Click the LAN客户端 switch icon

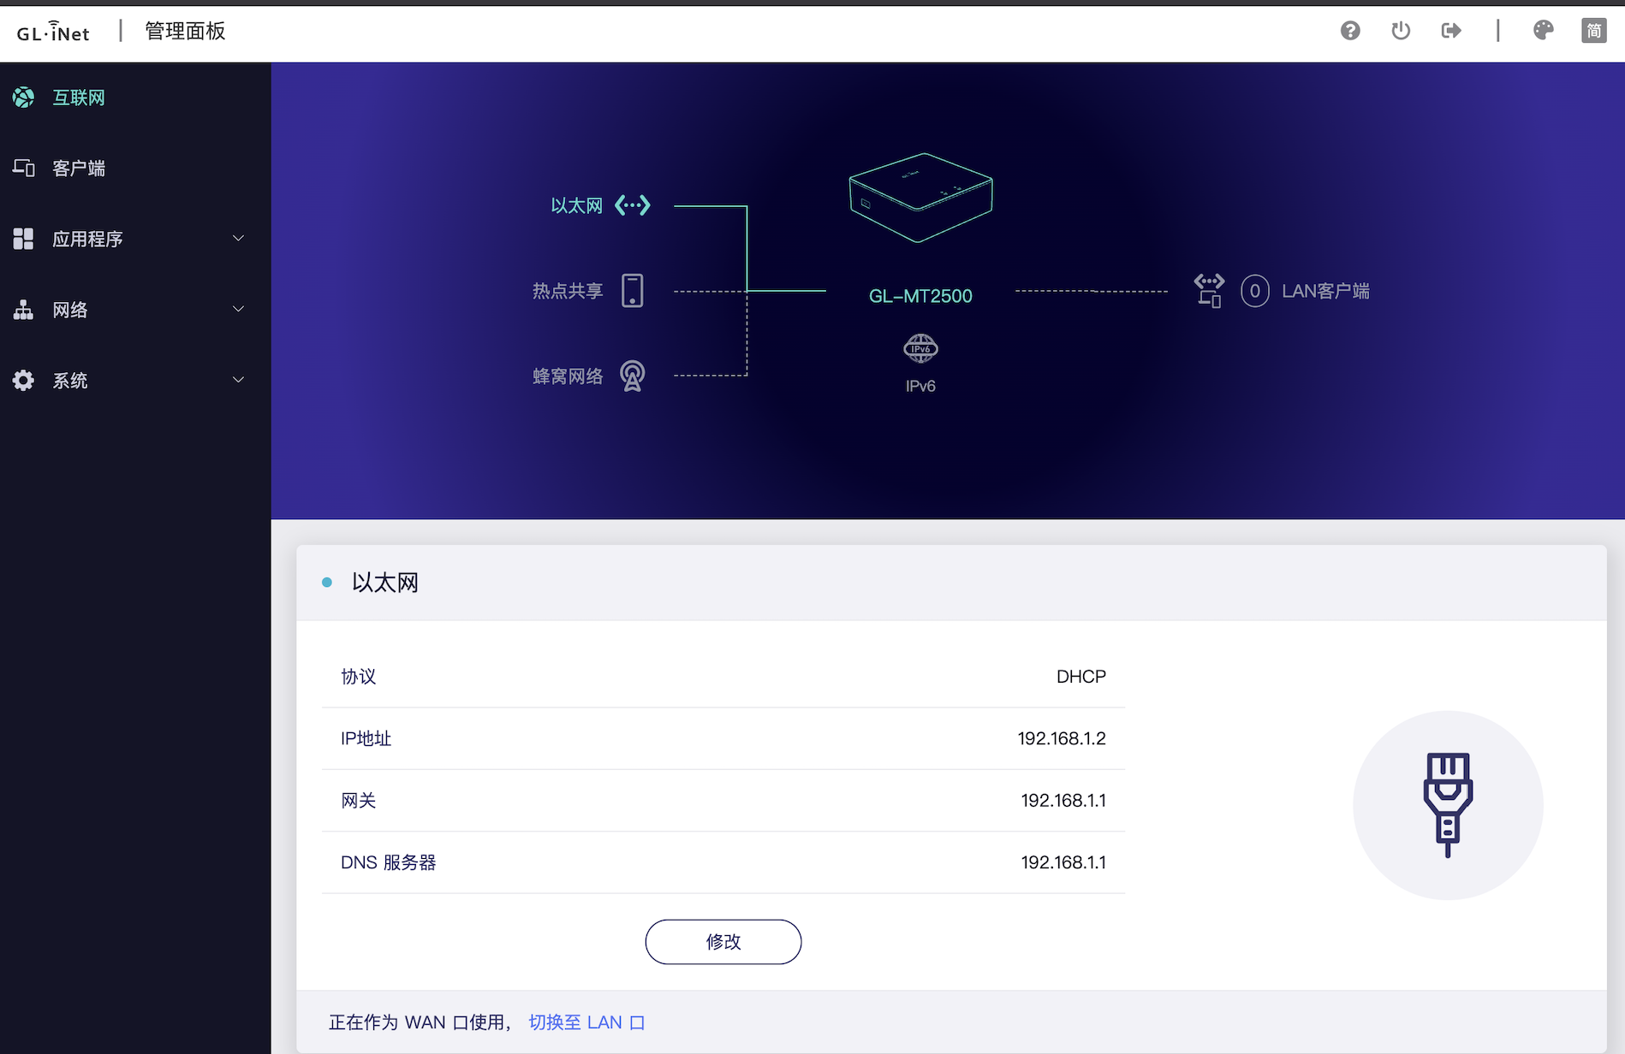[x=1208, y=290]
